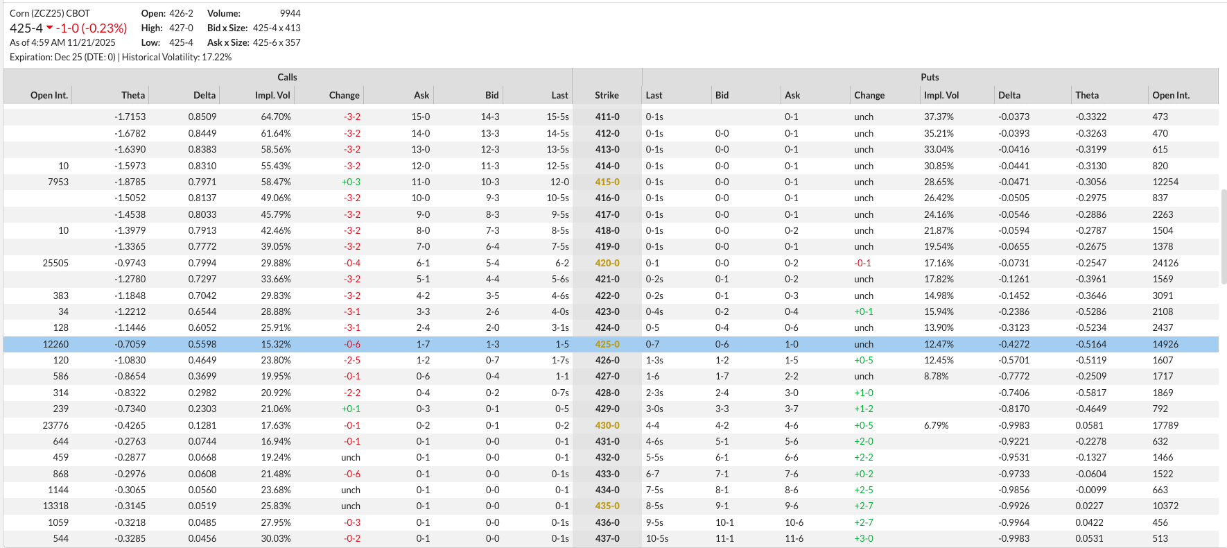This screenshot has width=1227, height=548.
Task: Click the High value 427-0
Action: [x=182, y=28]
